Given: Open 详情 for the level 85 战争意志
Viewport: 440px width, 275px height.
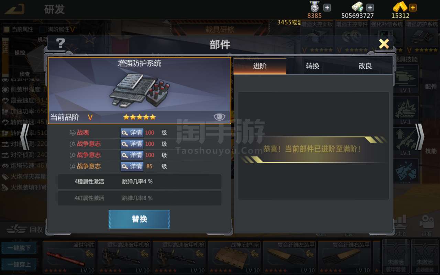Looking at the screenshot, I should point(132,166).
